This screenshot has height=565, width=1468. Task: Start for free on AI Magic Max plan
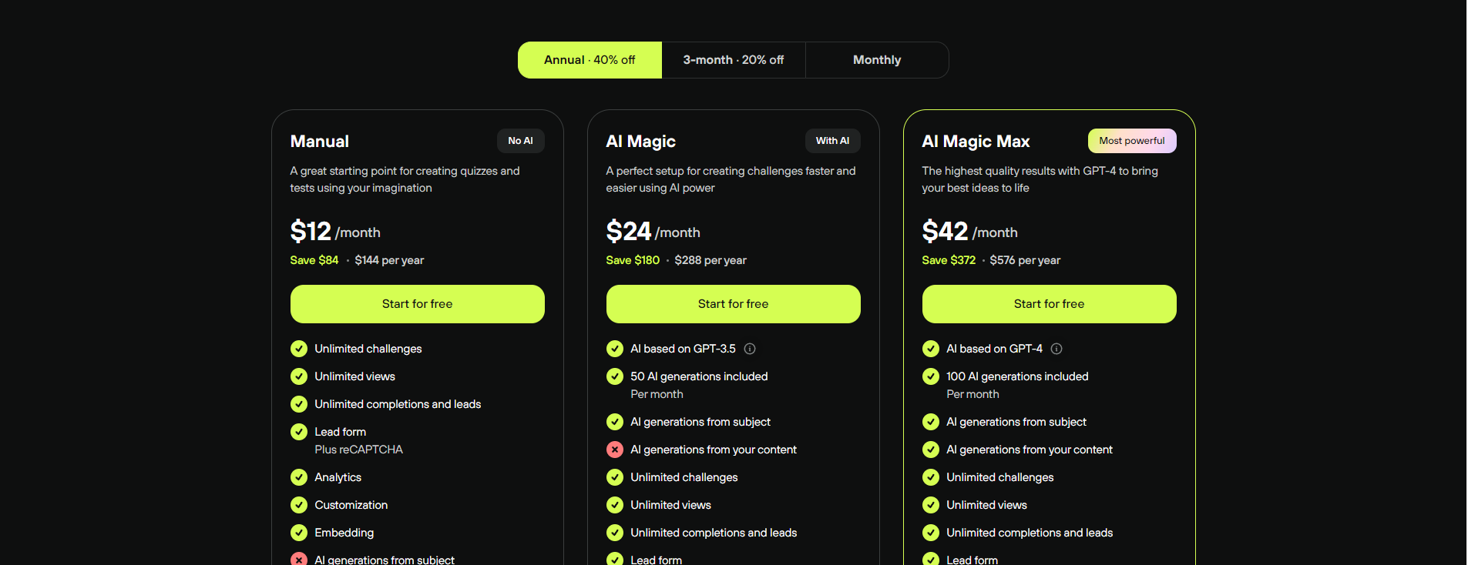tap(1050, 304)
